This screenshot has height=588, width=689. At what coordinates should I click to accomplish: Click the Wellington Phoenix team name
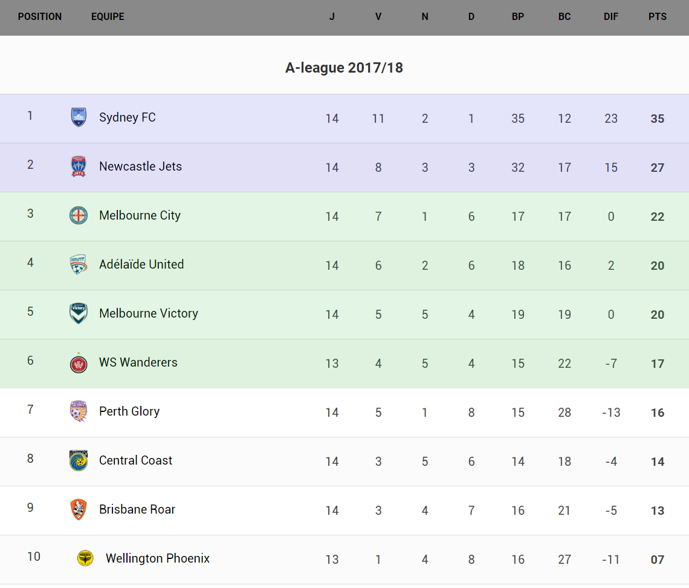[x=158, y=558]
